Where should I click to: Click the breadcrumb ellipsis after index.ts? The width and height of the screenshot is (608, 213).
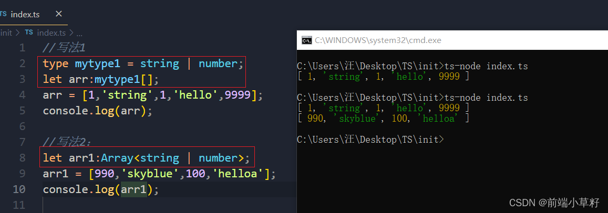(x=79, y=33)
